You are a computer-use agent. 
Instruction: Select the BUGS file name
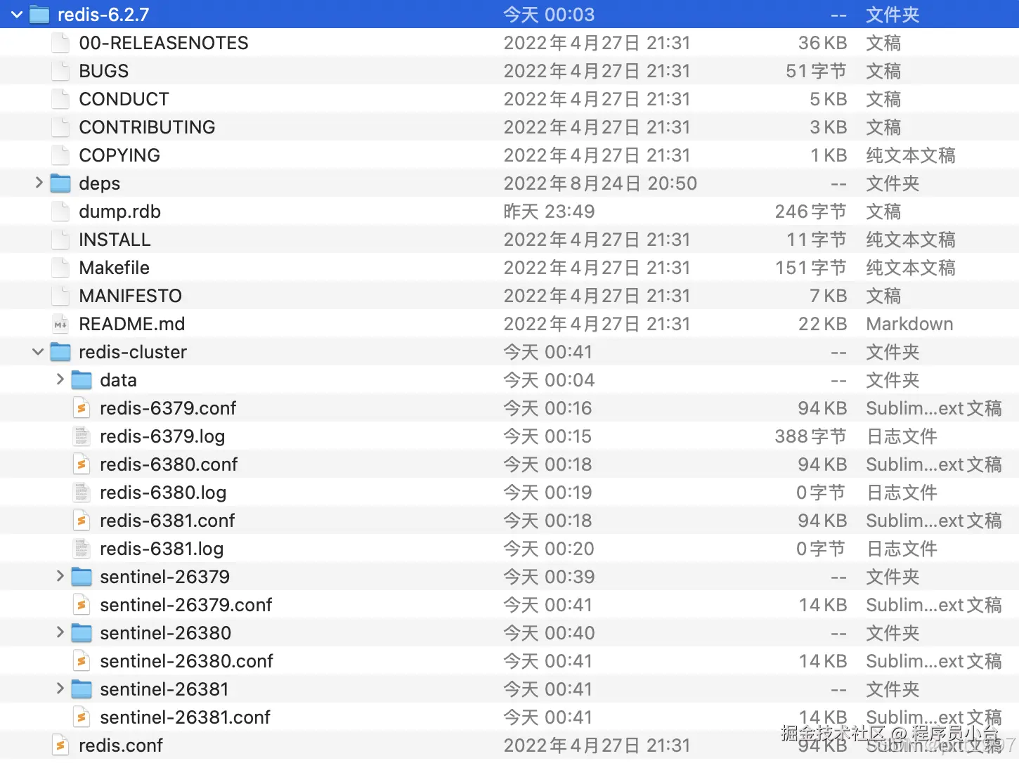coord(104,71)
